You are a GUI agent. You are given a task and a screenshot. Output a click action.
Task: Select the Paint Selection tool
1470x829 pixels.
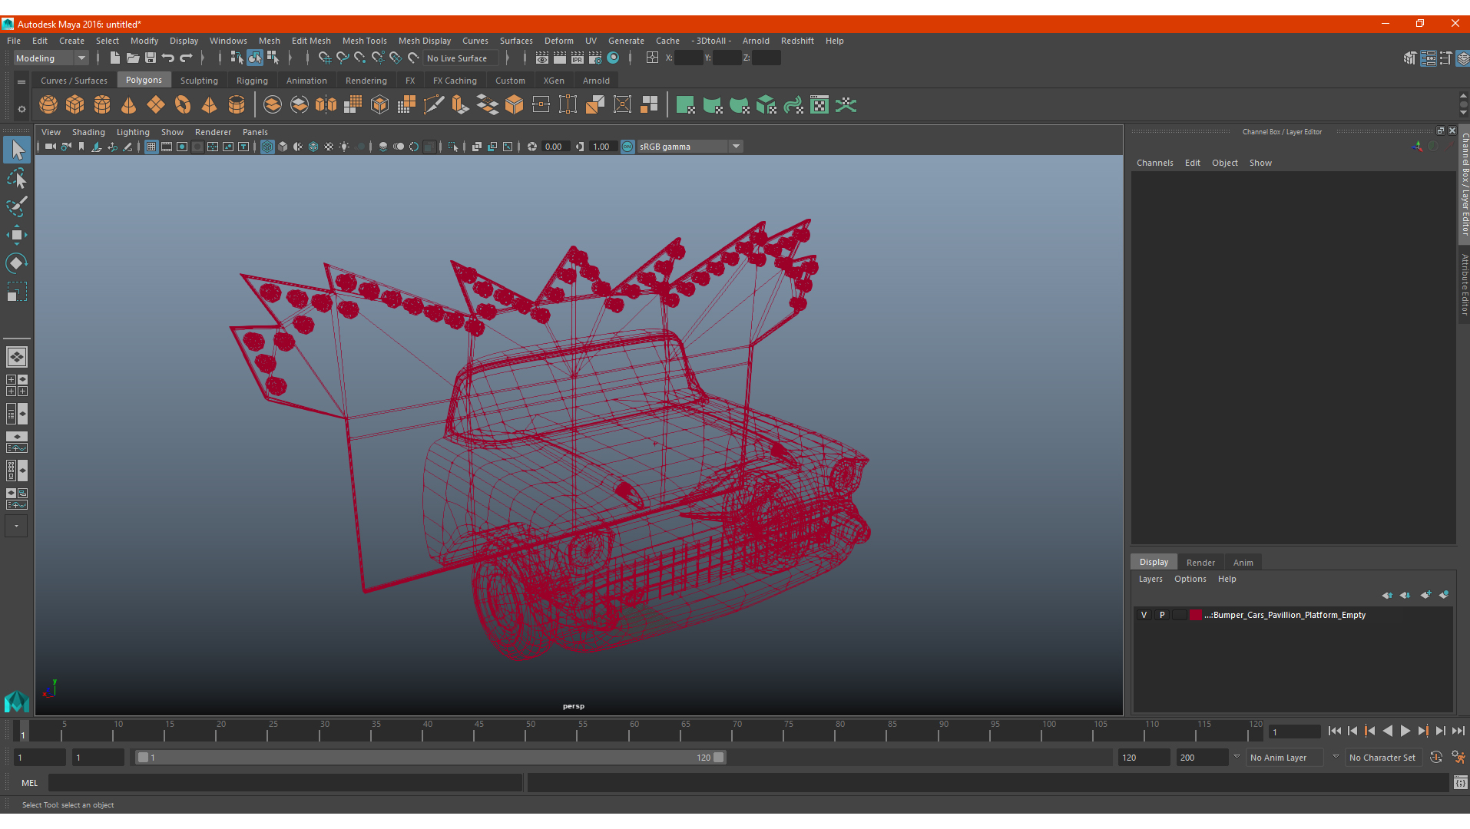pos(16,206)
